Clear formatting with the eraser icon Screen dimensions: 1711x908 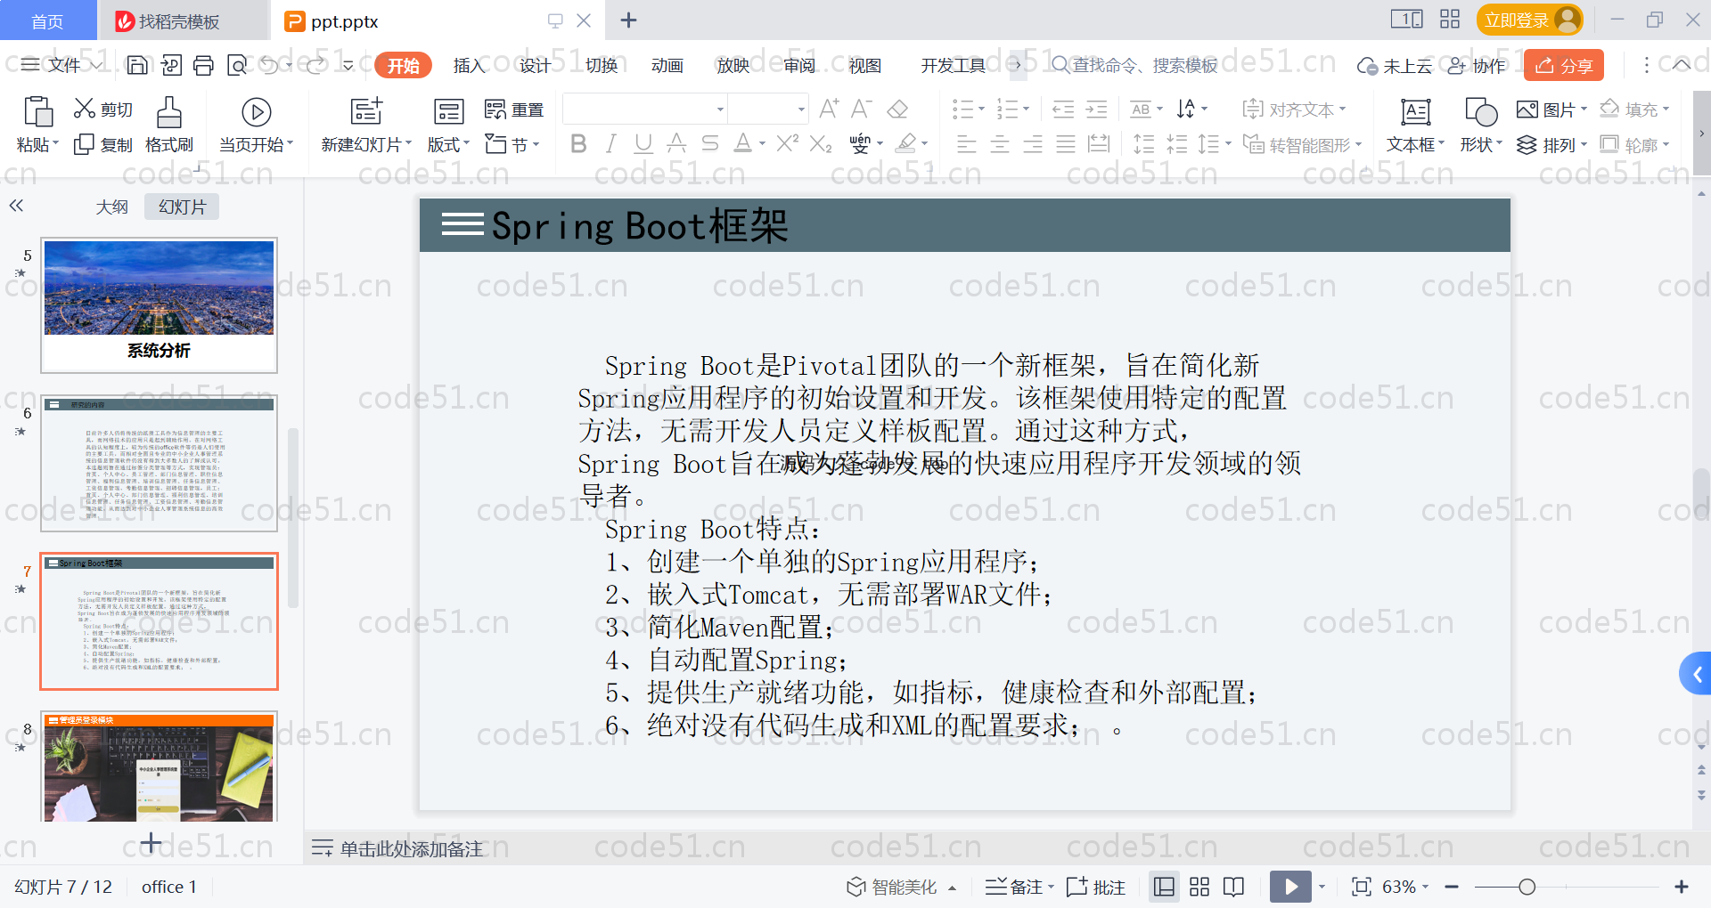click(x=897, y=109)
